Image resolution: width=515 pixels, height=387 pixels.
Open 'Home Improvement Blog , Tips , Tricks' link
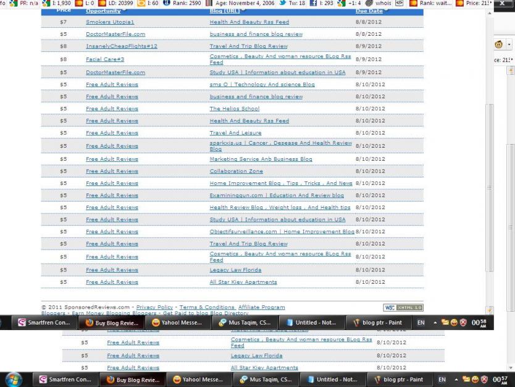coord(281,184)
